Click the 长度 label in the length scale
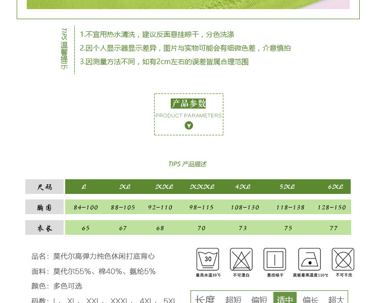 point(205,299)
